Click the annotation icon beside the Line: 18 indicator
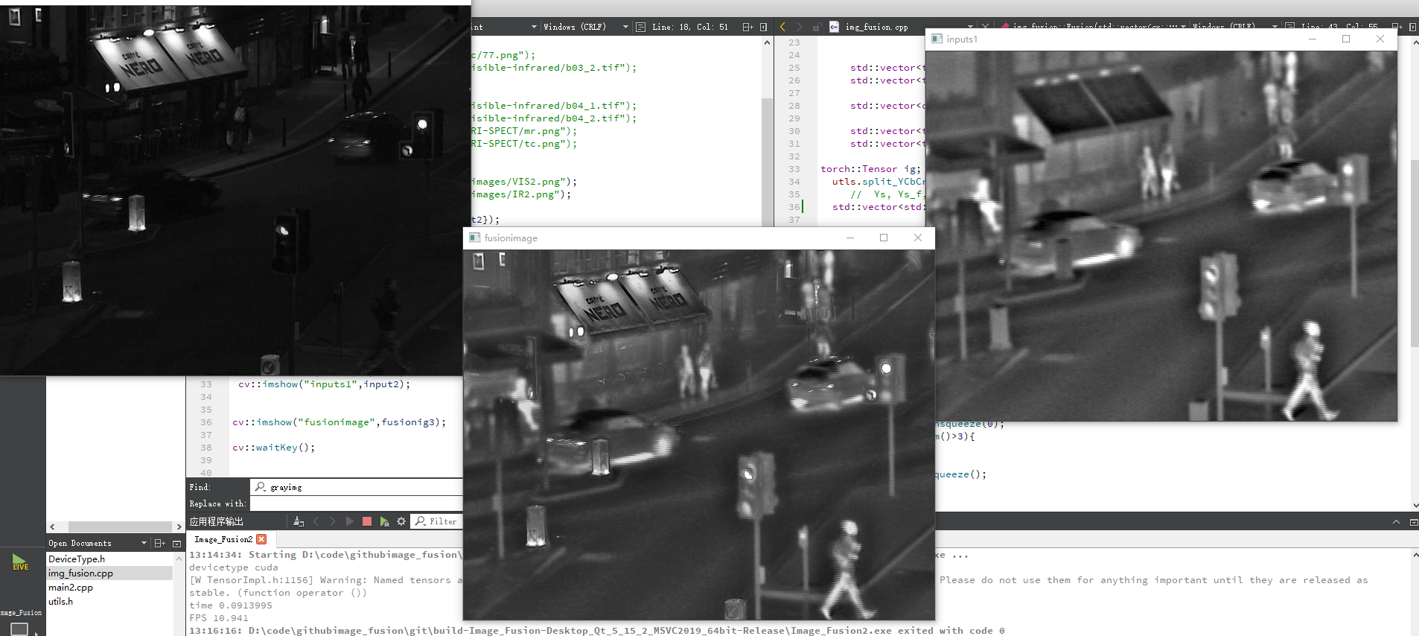The height and width of the screenshot is (636, 1419). pyautogui.click(x=640, y=27)
